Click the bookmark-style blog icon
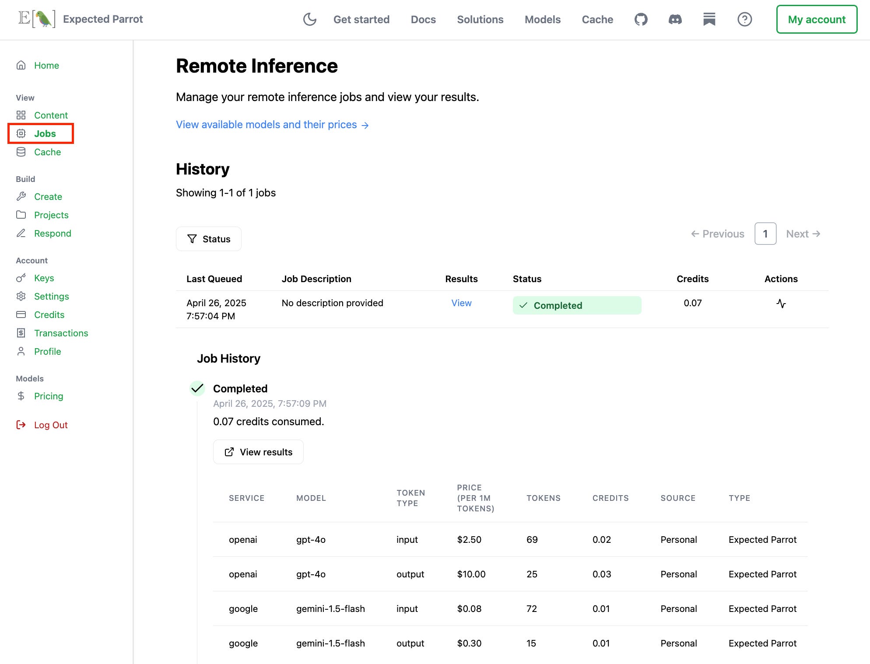The image size is (870, 664). (x=709, y=19)
